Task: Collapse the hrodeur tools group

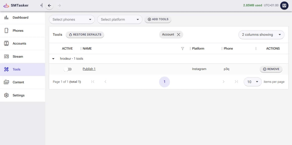Action: coord(53,58)
